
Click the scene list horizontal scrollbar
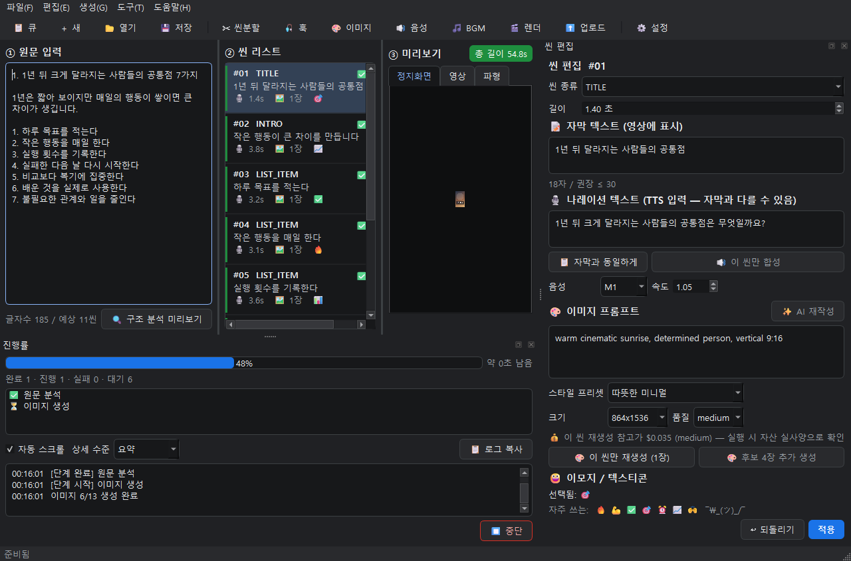click(x=296, y=325)
